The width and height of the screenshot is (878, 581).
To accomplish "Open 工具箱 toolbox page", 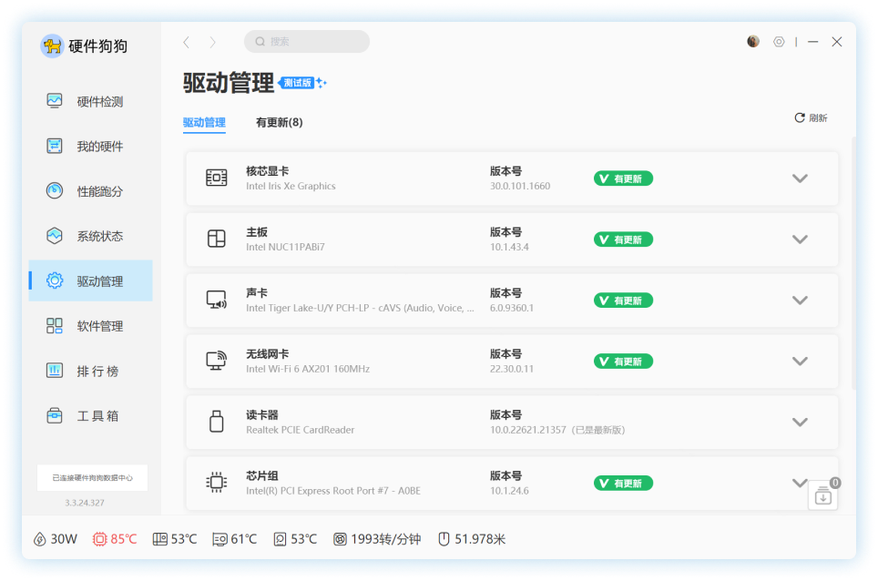I will (x=91, y=415).
